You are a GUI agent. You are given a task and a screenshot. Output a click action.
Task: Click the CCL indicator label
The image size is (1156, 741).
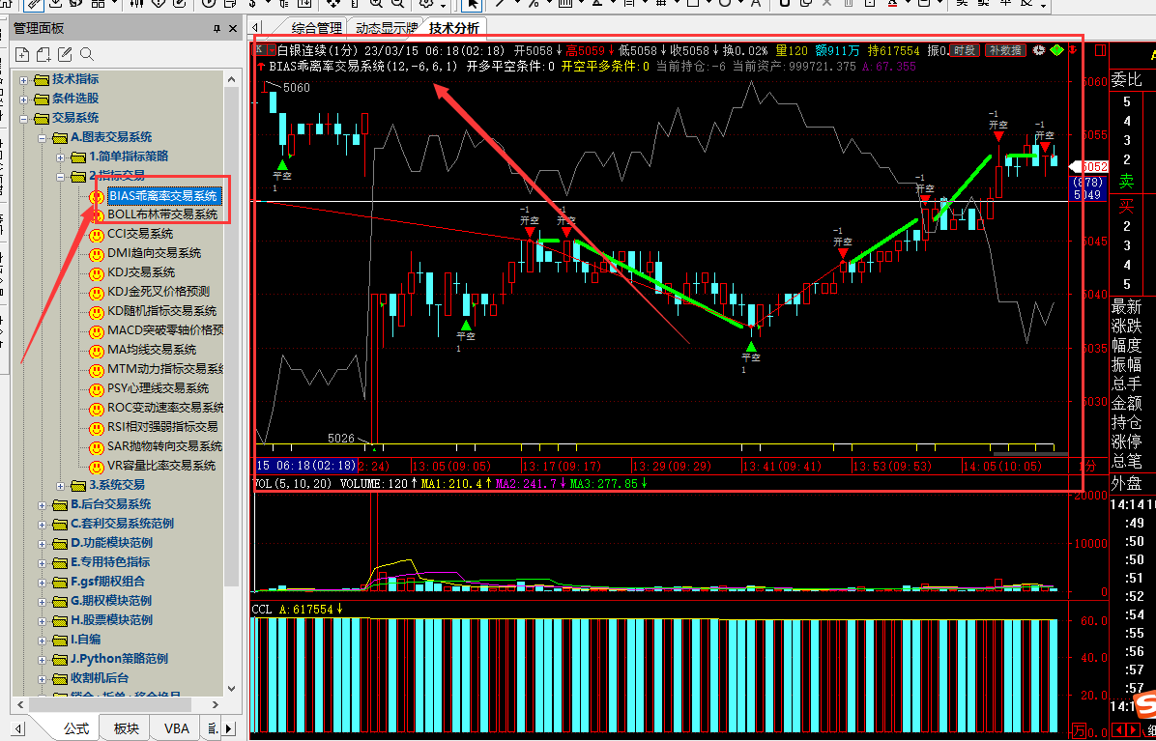[x=261, y=610]
